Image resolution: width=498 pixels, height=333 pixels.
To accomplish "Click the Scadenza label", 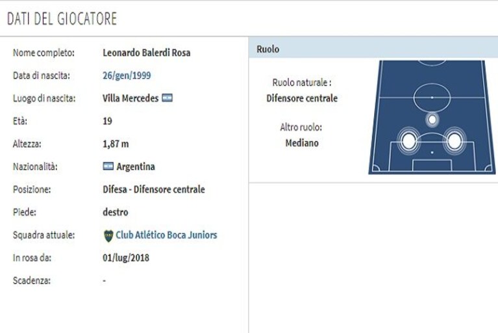I will click(x=31, y=280).
